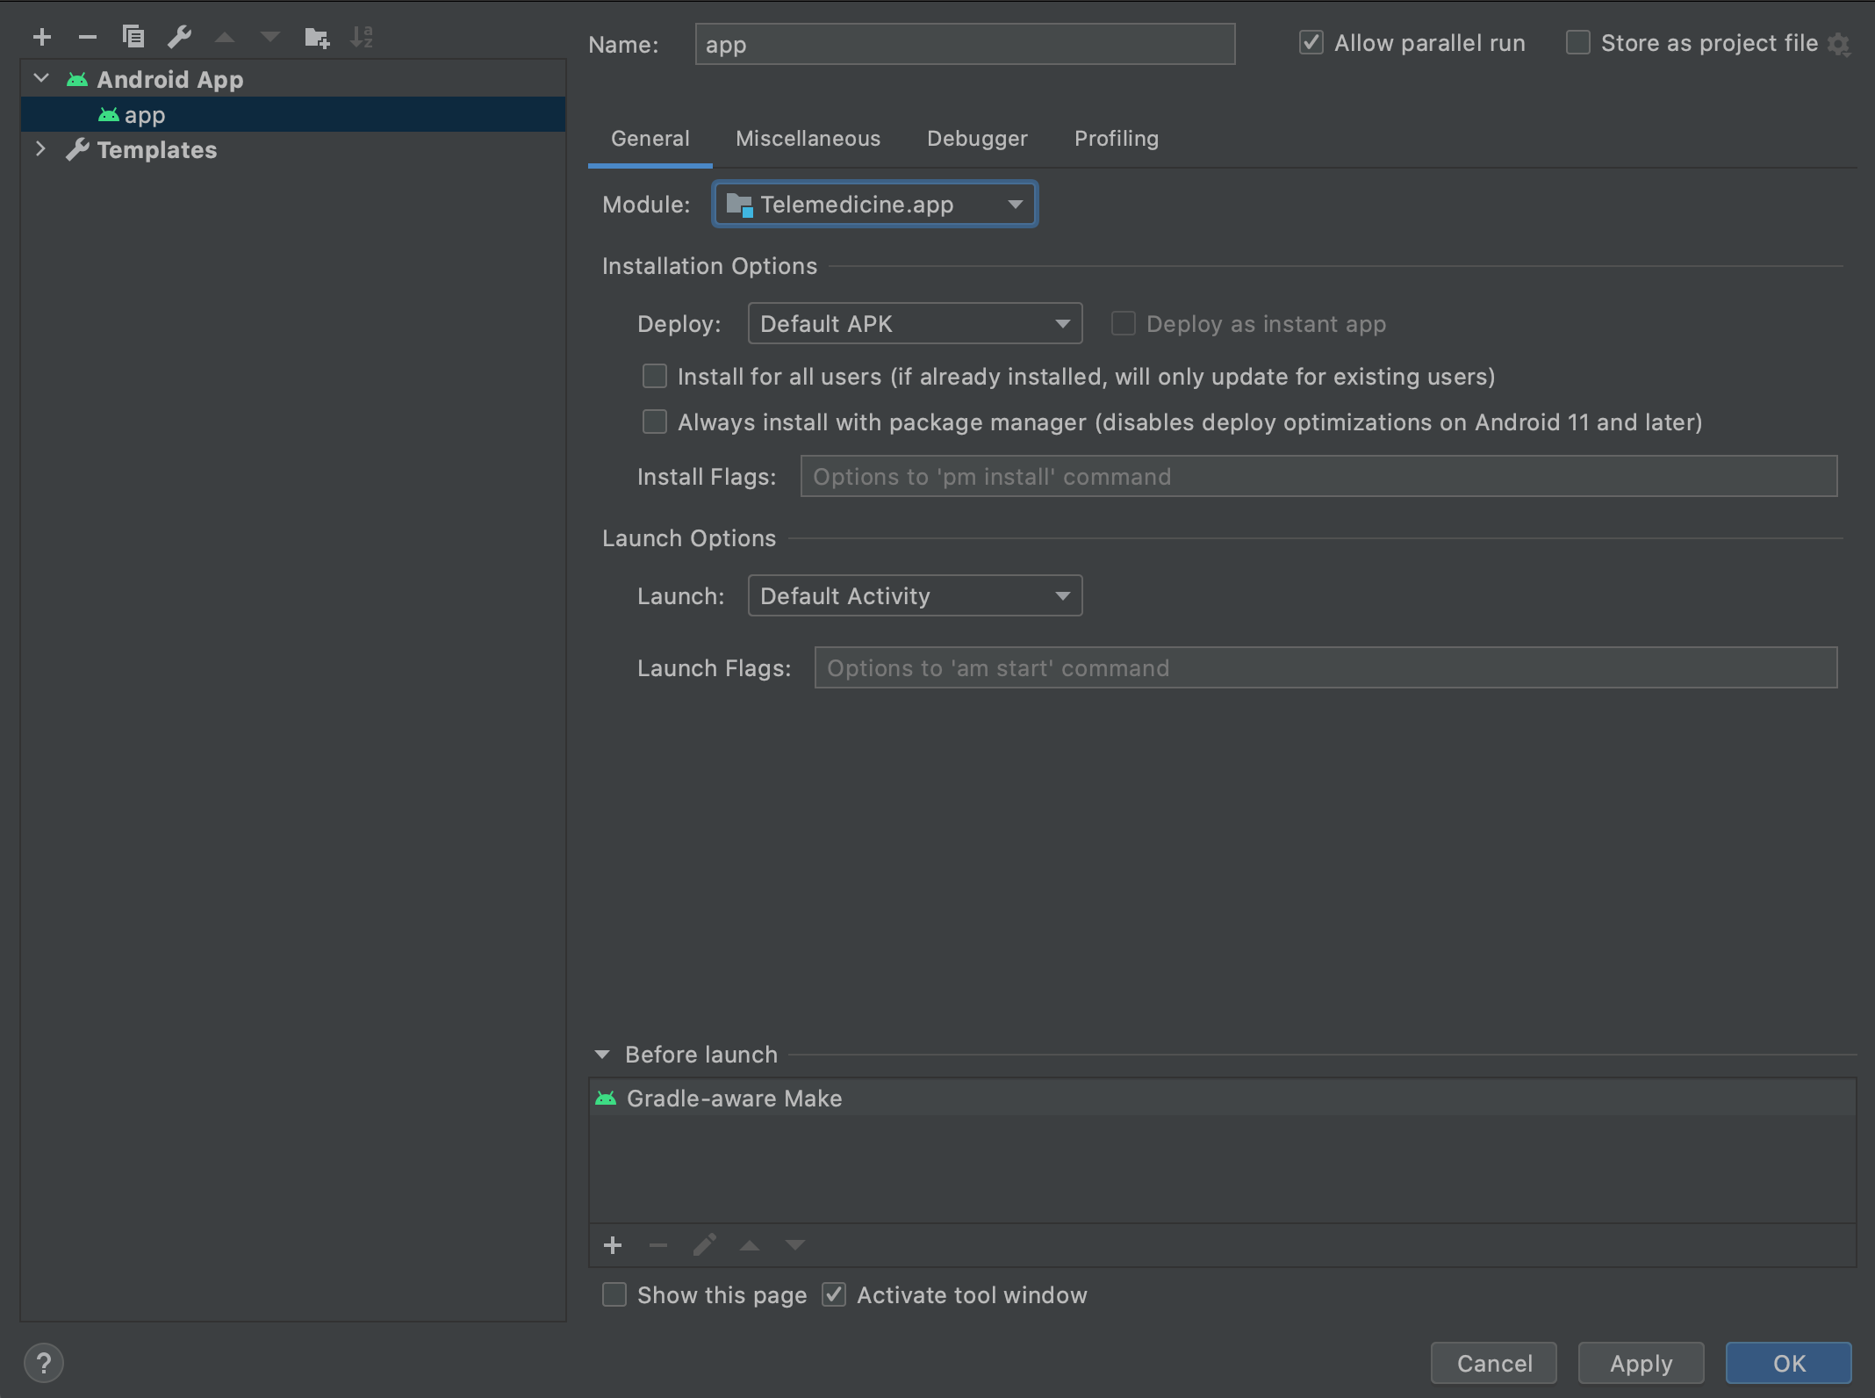Click the Sort Configurations alphabetically icon

[362, 37]
